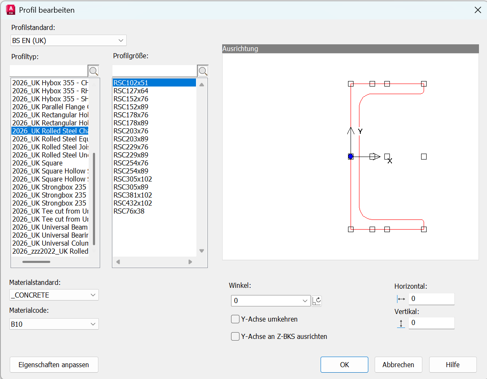Open the Profilstandard BS EN (UK) dropdown

(x=68, y=41)
